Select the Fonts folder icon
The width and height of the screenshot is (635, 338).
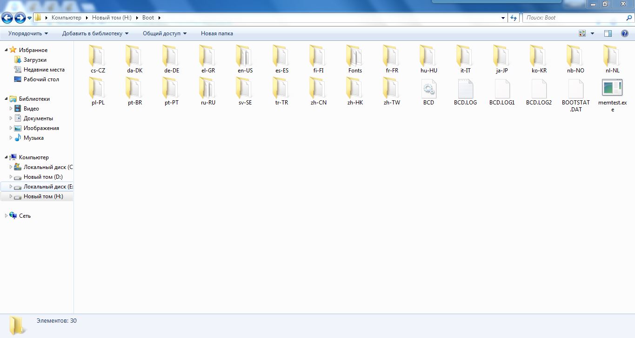coord(355,56)
